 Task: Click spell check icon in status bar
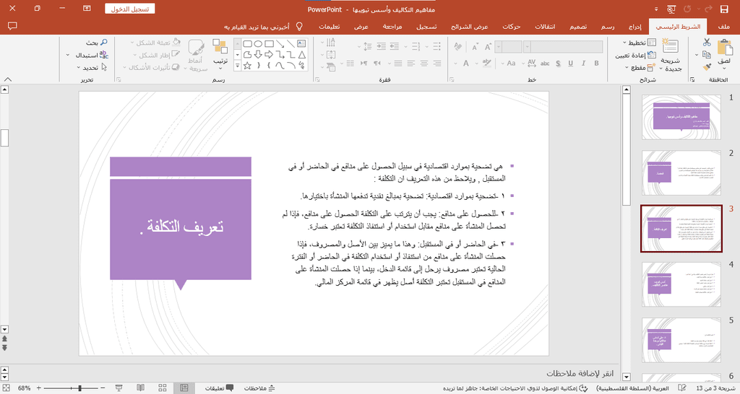[681, 388]
